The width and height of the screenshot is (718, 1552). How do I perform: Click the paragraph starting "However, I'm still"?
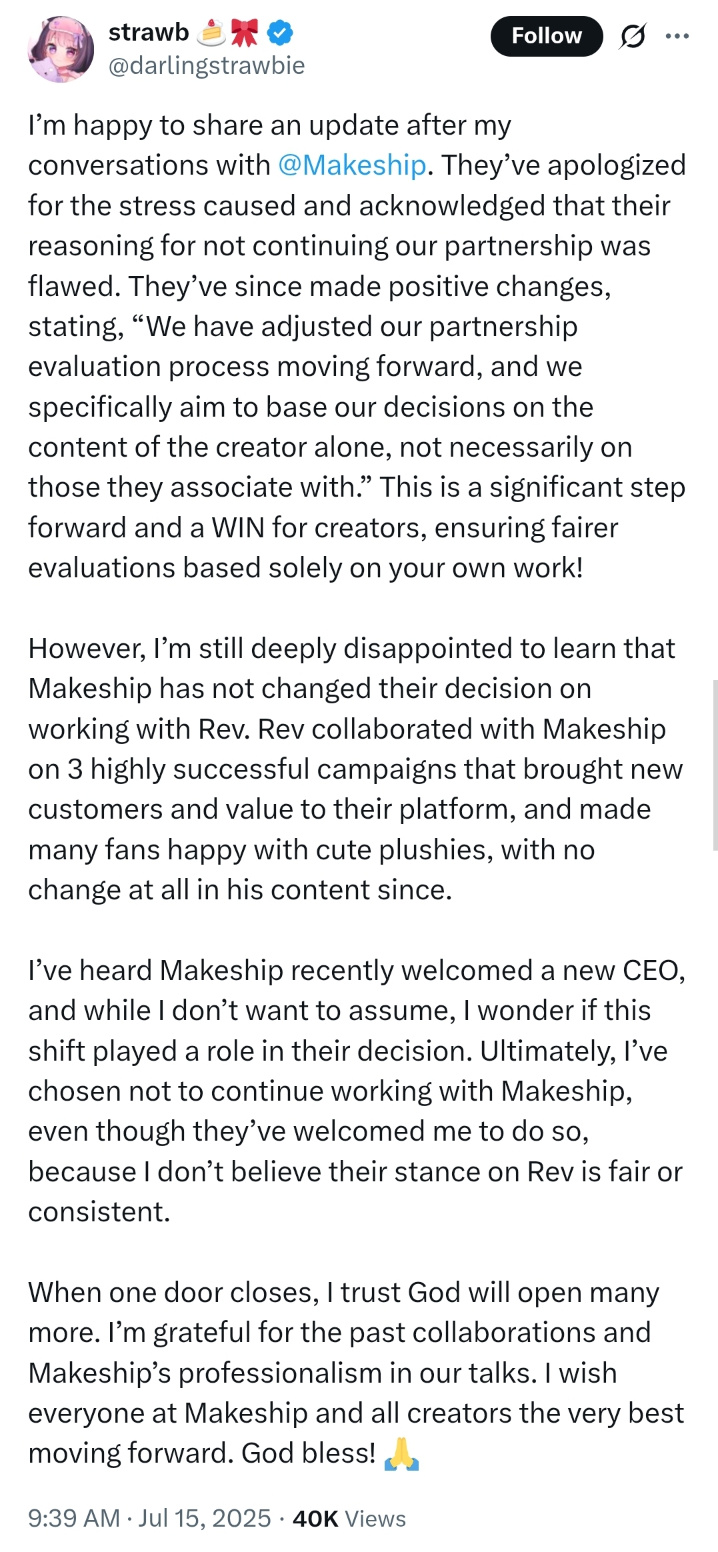tap(347, 769)
